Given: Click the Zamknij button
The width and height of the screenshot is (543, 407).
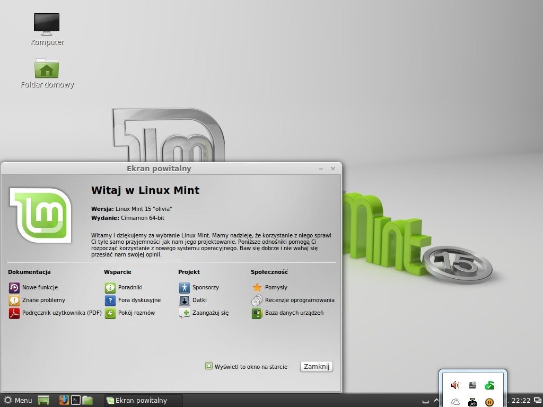Looking at the screenshot, I should pyautogui.click(x=317, y=367).
